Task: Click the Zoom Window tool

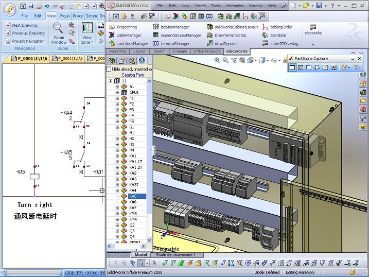Action: tap(58, 33)
